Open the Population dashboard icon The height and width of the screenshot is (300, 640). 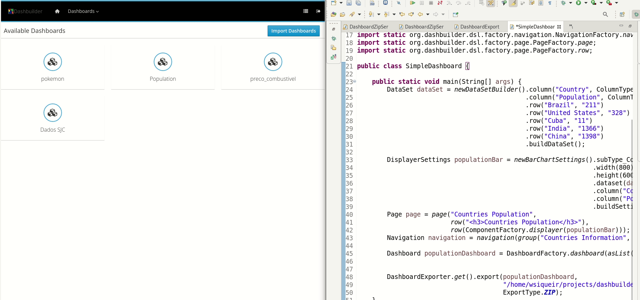click(163, 62)
